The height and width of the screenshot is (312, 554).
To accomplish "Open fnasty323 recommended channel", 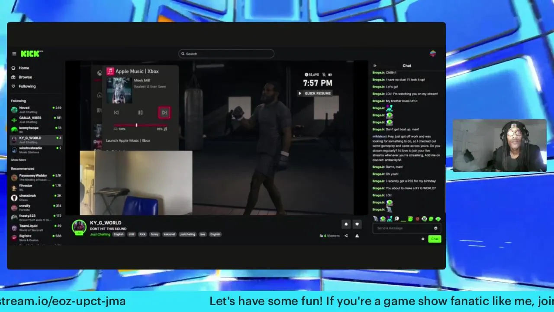I will click(x=36, y=218).
